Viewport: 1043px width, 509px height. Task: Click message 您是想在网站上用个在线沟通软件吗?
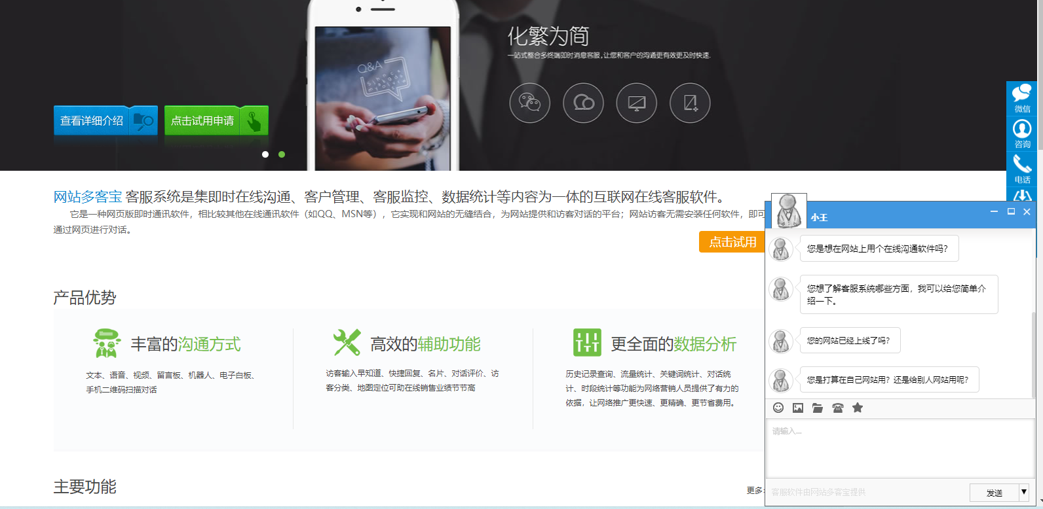click(x=879, y=249)
